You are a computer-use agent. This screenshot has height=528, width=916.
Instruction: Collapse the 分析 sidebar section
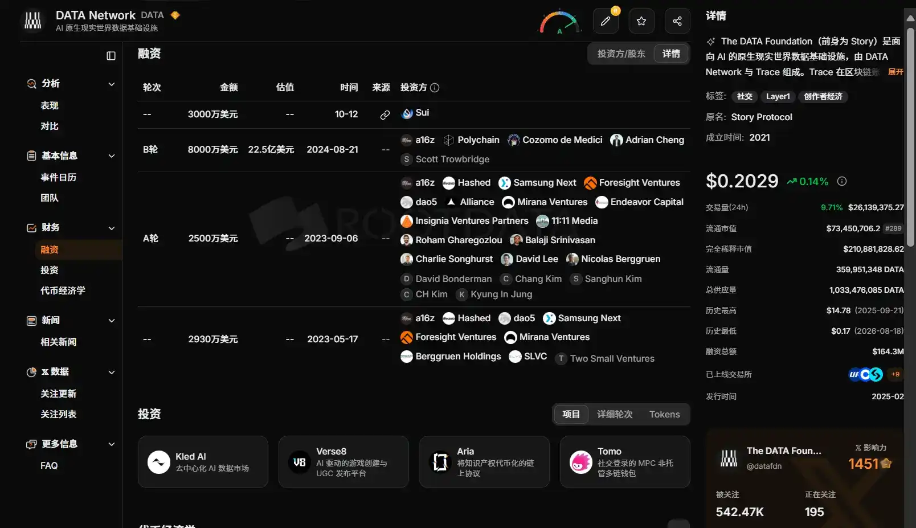(x=112, y=84)
